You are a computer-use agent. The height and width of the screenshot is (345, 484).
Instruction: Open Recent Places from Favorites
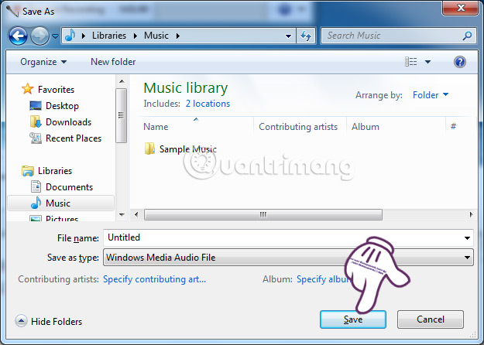pos(74,138)
